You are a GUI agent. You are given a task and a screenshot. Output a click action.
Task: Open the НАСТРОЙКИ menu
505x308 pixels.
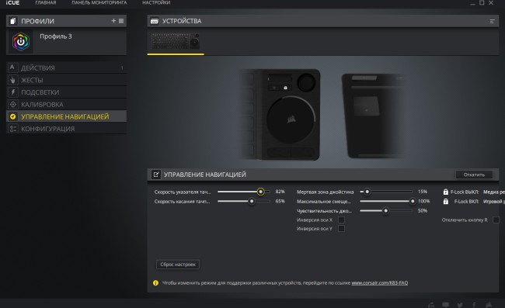click(156, 2)
